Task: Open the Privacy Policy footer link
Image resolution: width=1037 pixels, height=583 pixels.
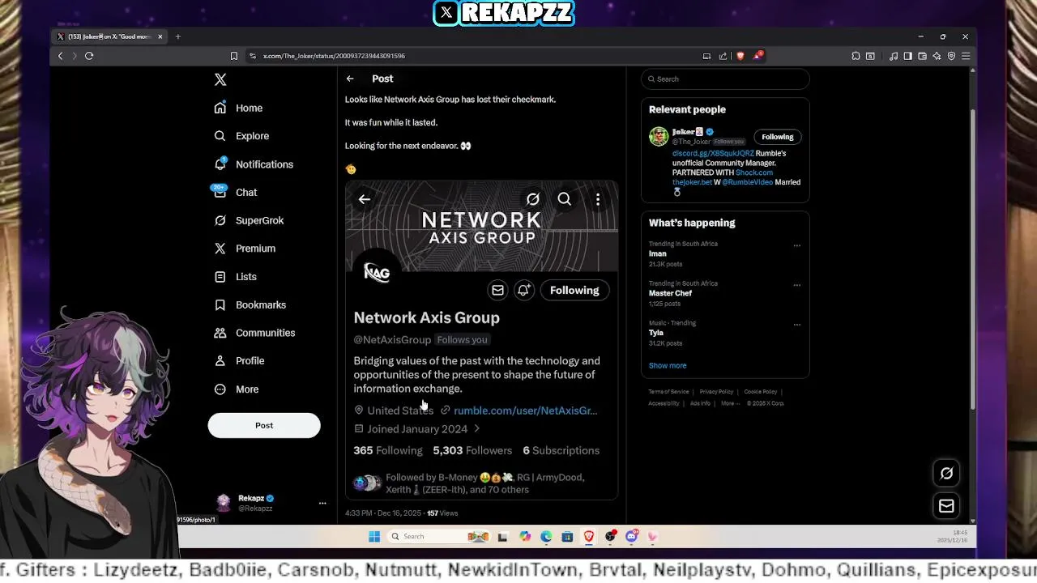Action: pyautogui.click(x=716, y=392)
